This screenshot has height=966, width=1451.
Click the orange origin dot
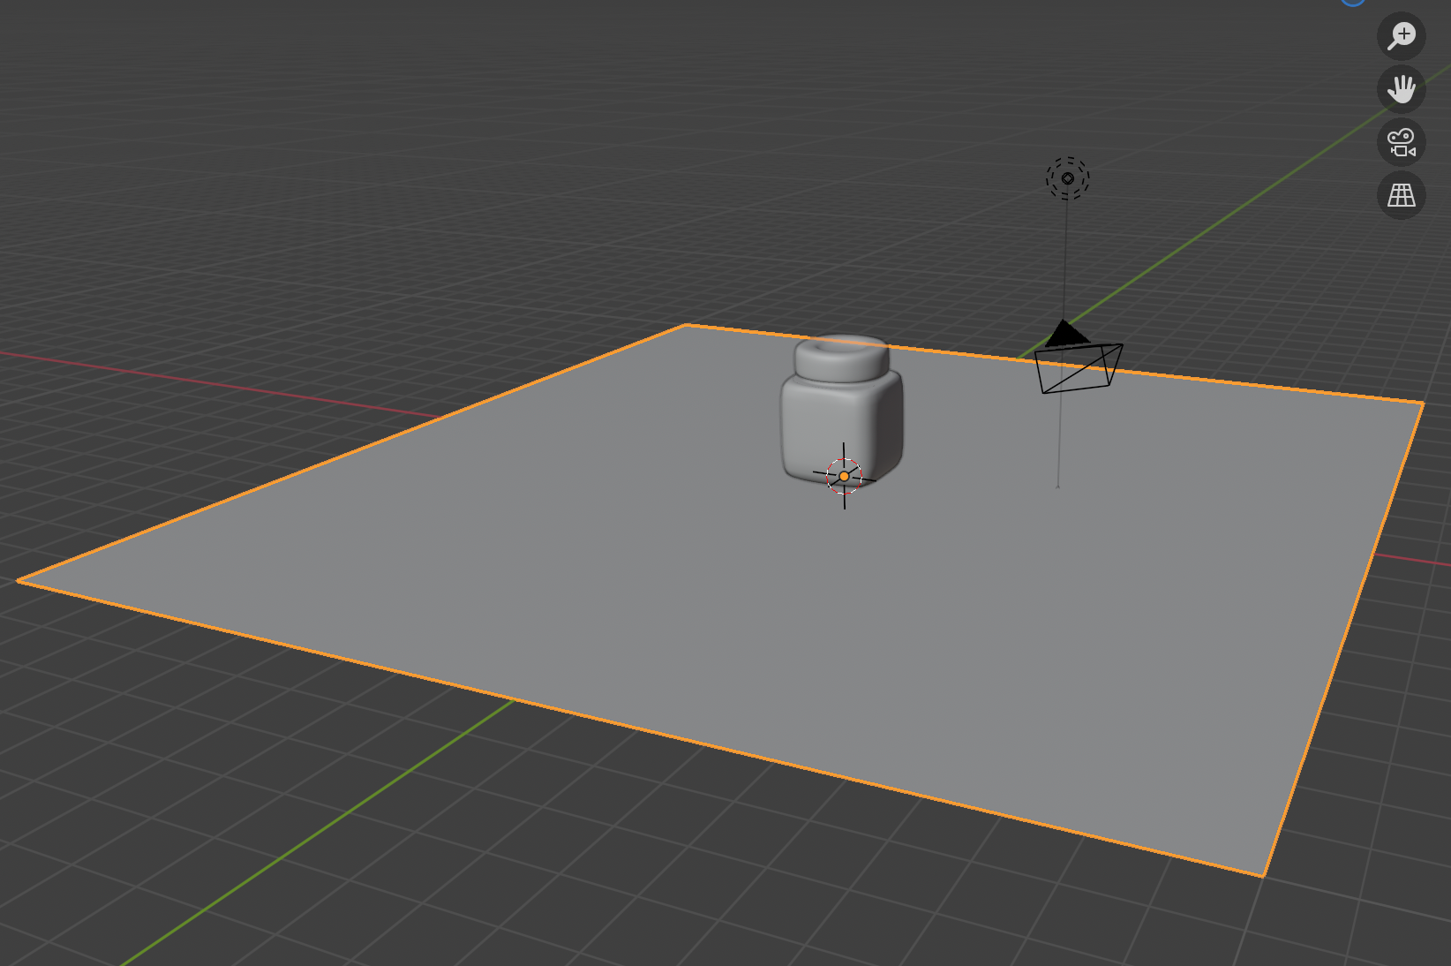[844, 477]
